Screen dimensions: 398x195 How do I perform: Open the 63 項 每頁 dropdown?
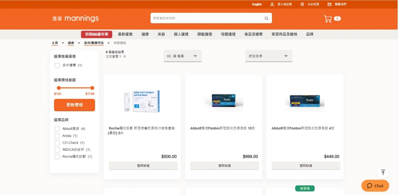click(x=182, y=56)
